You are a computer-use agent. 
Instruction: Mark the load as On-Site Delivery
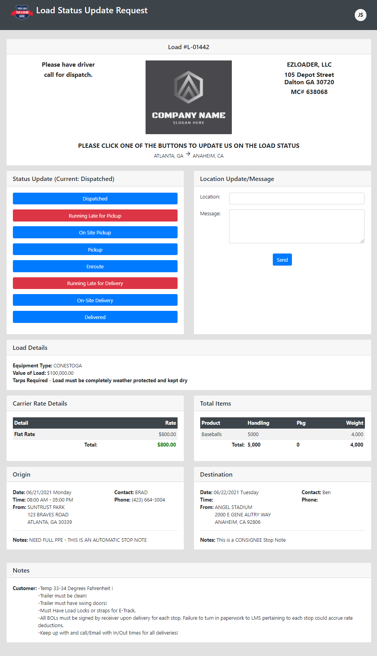(95, 300)
